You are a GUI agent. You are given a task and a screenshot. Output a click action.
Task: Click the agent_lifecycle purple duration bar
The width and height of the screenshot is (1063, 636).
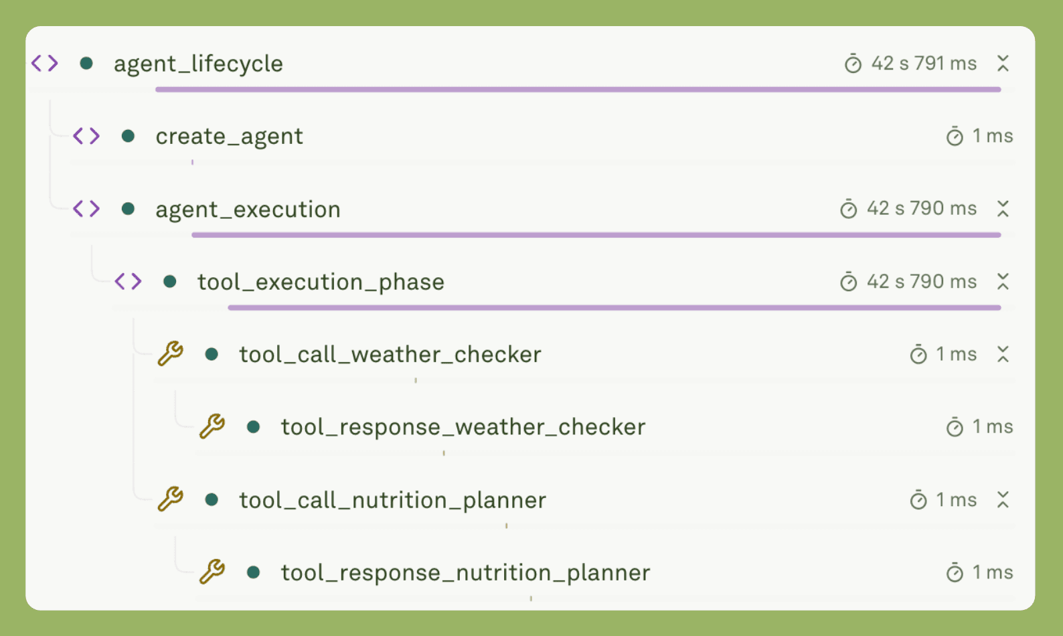(x=577, y=90)
